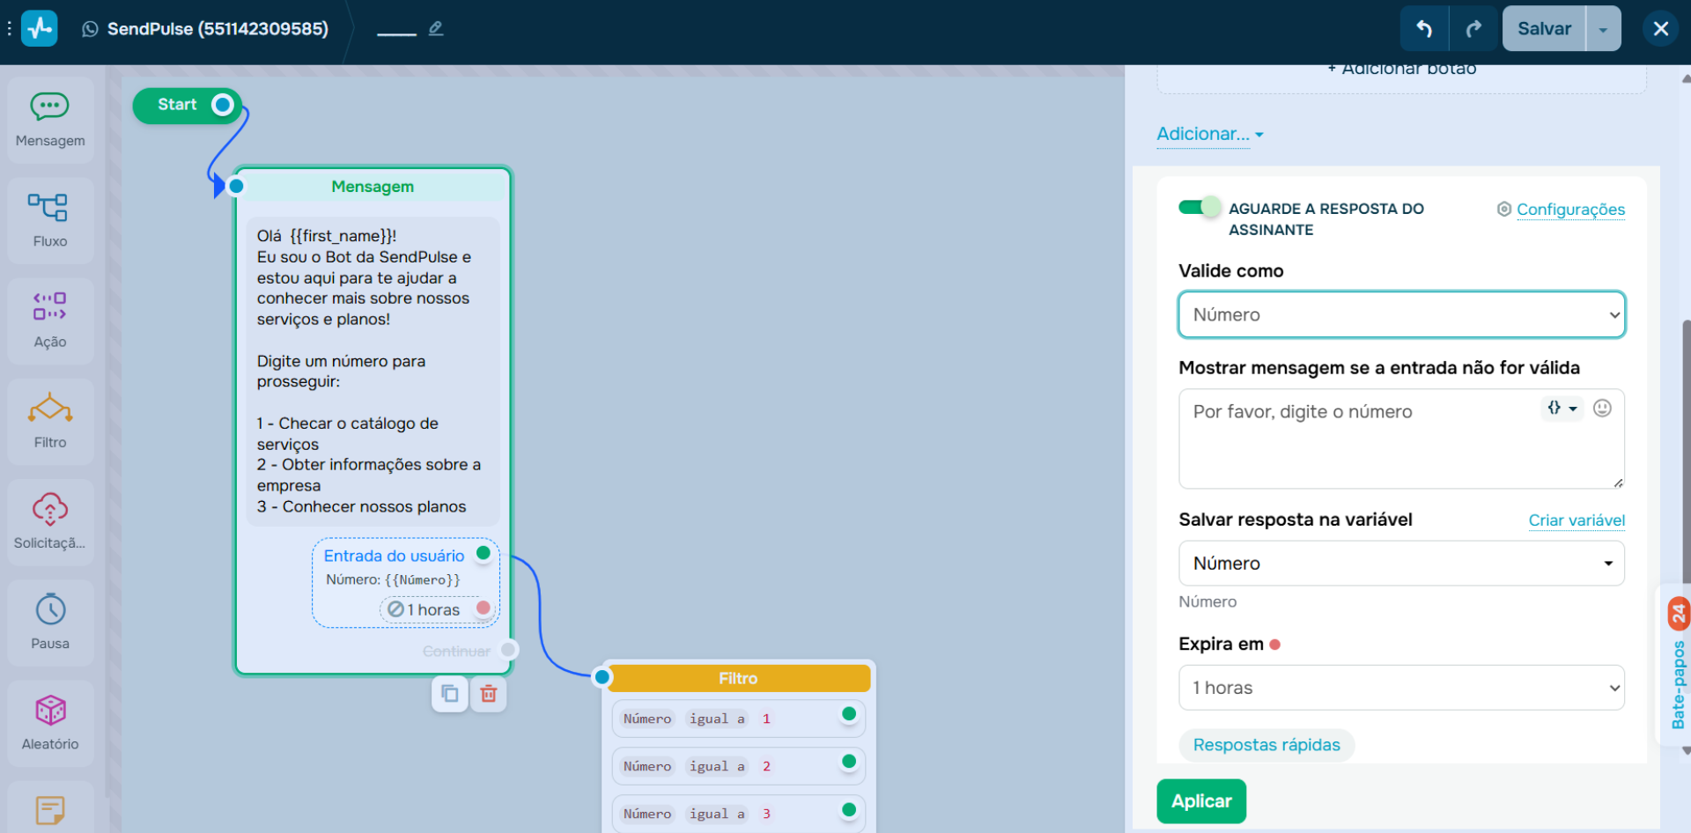Add a Fluxo block from sidebar

pos(50,221)
